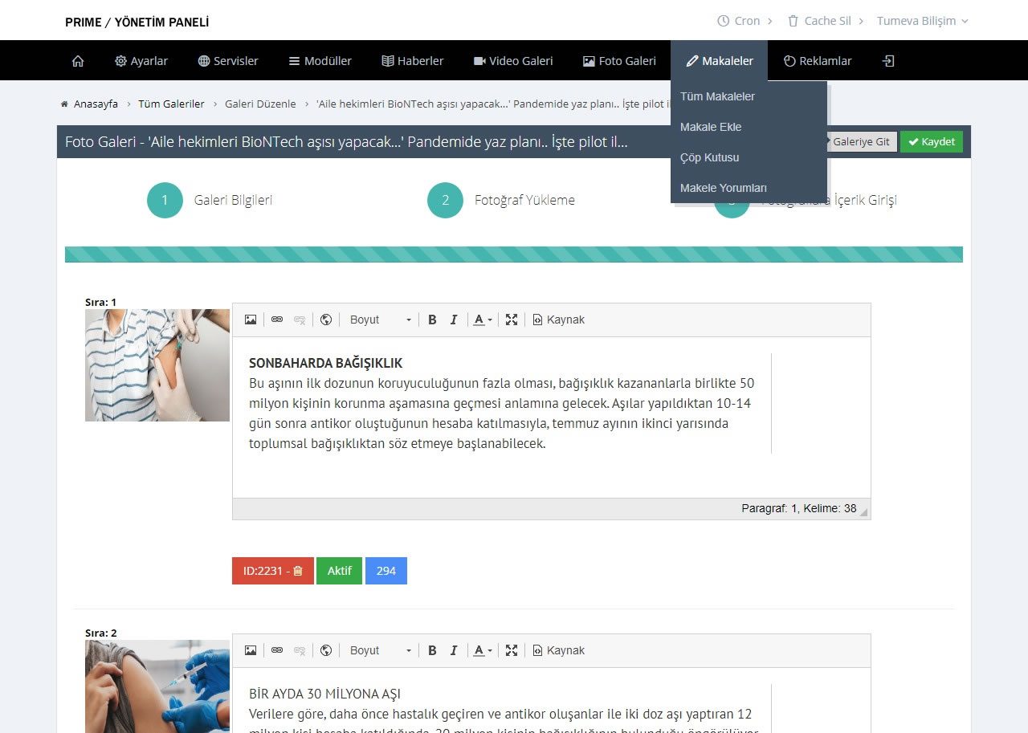Toggle bold in first editor
1028x733 pixels.
tap(432, 320)
